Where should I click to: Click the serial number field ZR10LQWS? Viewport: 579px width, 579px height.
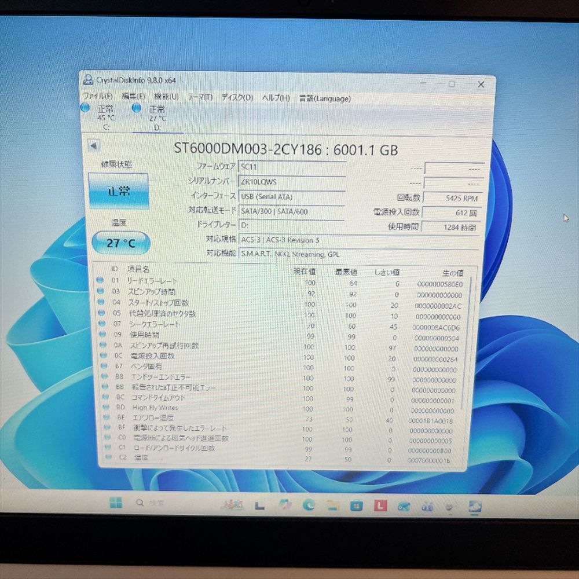point(292,182)
